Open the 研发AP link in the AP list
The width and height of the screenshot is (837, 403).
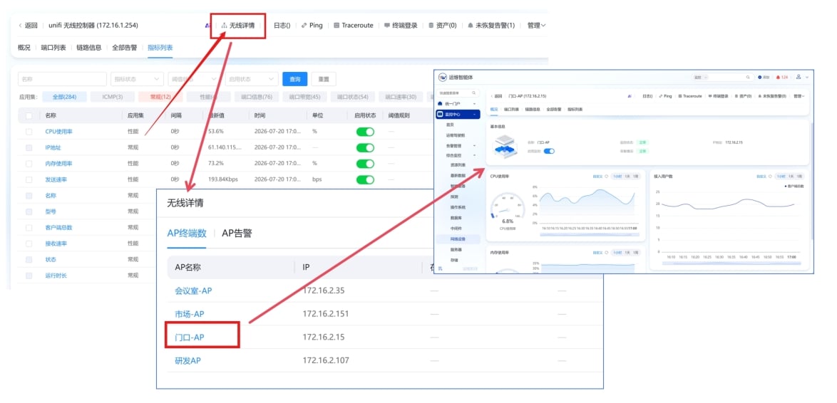[x=188, y=360]
